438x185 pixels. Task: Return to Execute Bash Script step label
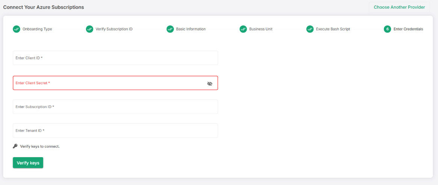click(333, 29)
